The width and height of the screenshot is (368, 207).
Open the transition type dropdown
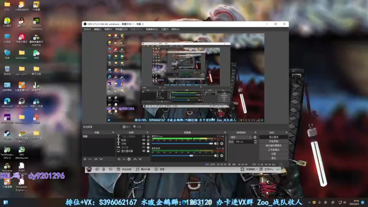[x=241, y=137]
